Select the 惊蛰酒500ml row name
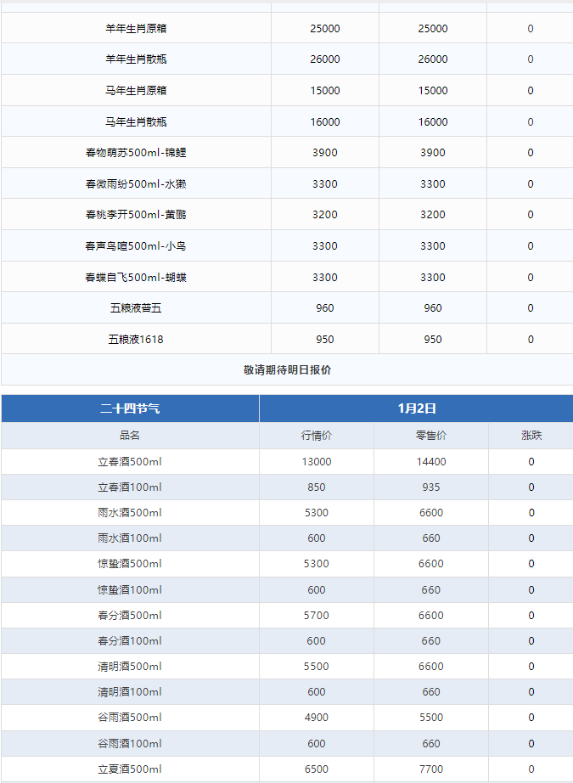 [x=130, y=563]
